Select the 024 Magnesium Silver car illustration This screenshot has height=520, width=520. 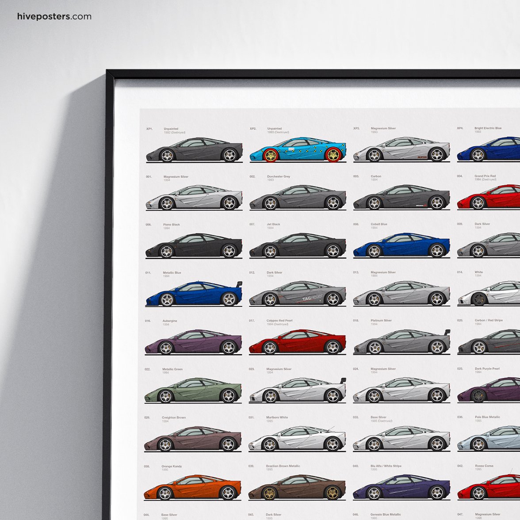[401, 390]
